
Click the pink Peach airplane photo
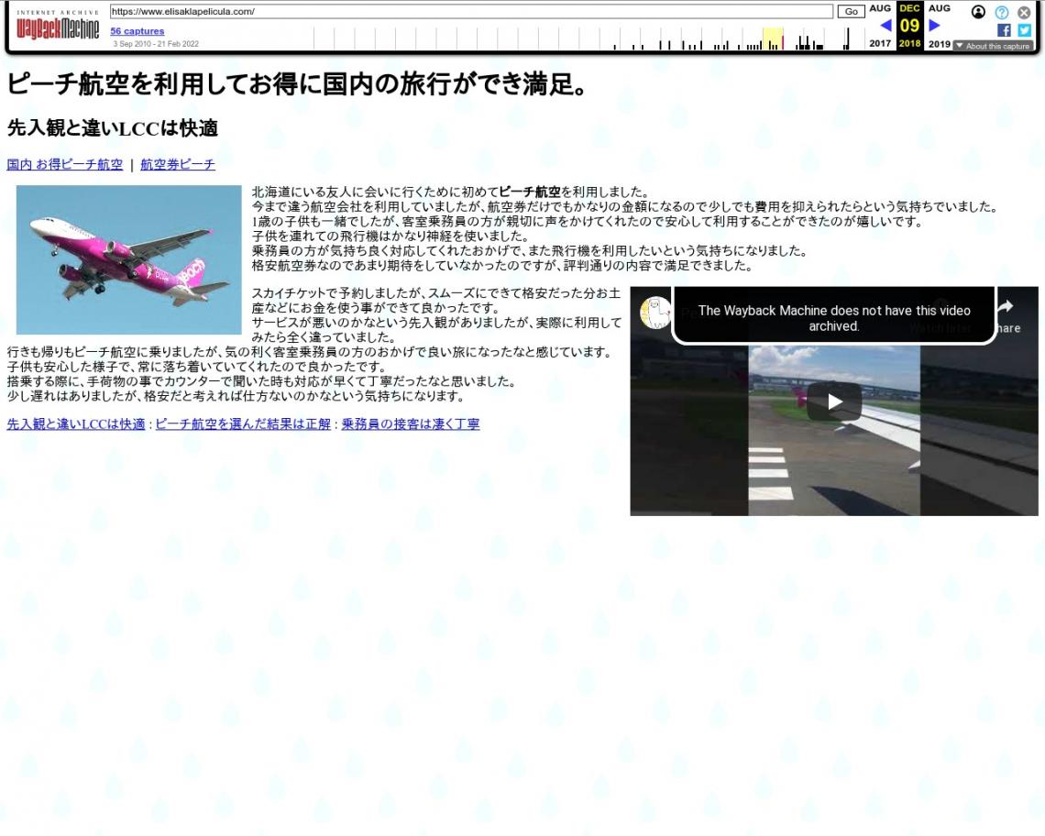pyautogui.click(x=128, y=260)
